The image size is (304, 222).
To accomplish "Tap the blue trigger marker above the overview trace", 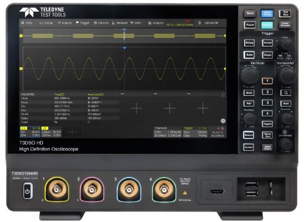I will pyautogui.click(x=125, y=30).
